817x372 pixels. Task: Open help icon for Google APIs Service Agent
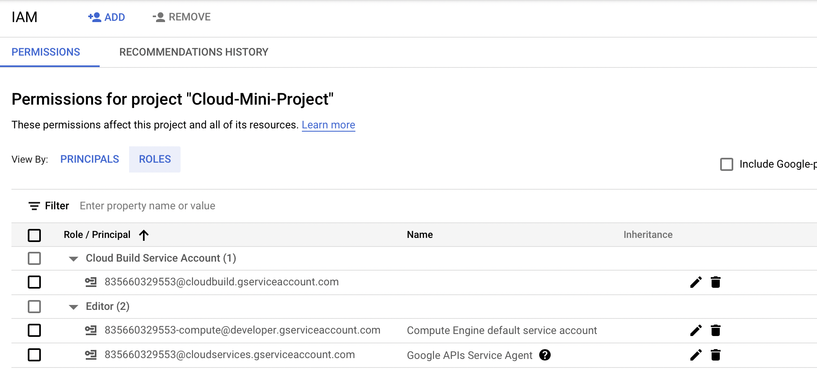coord(545,355)
